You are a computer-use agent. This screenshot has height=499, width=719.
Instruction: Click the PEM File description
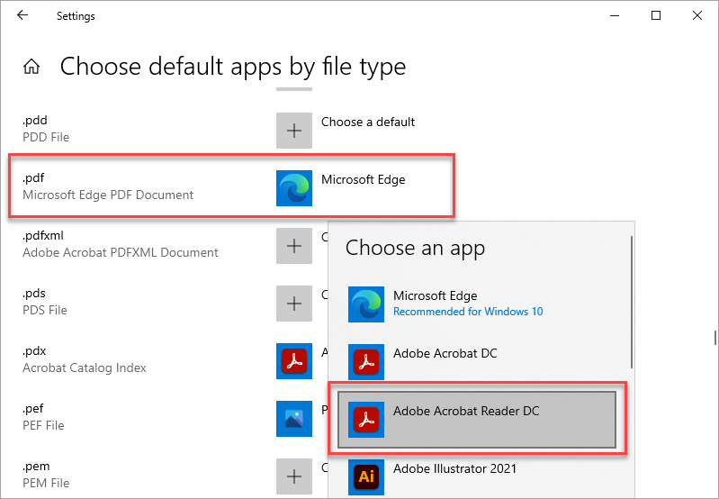46,484
